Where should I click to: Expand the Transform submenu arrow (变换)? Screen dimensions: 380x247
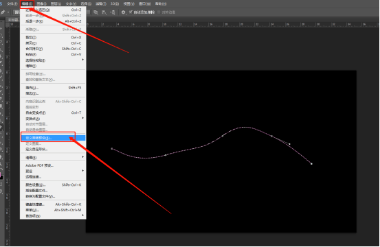pyautogui.click(x=83, y=118)
